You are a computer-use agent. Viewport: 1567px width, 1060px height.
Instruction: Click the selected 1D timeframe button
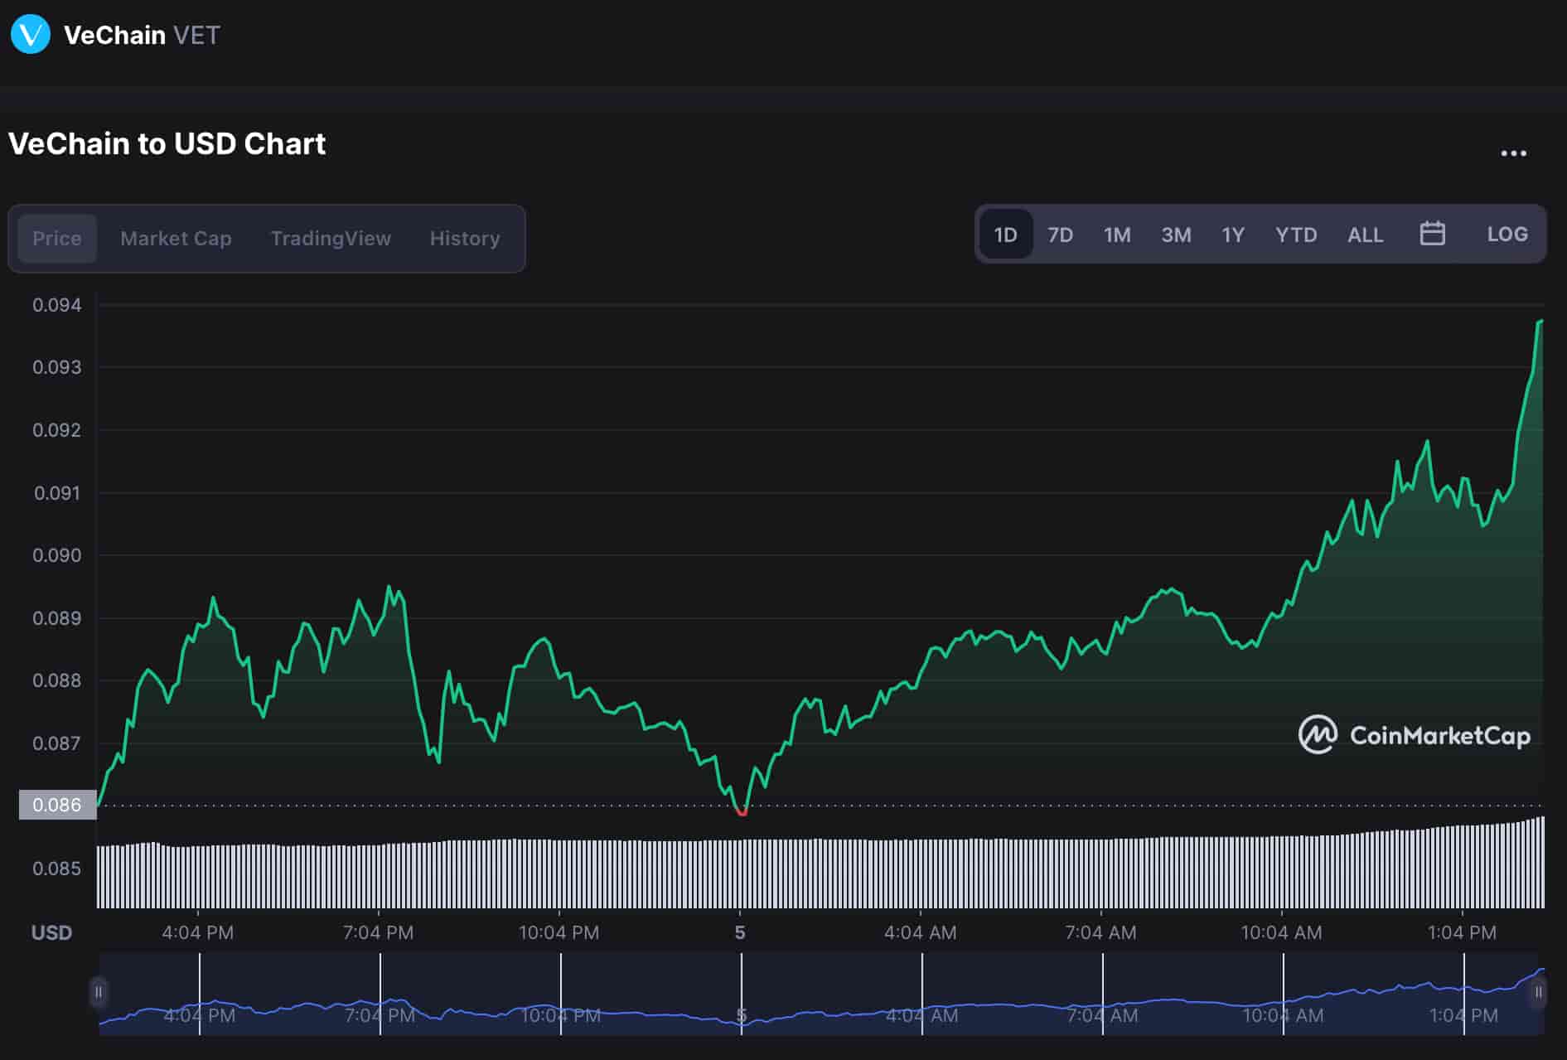point(1005,235)
